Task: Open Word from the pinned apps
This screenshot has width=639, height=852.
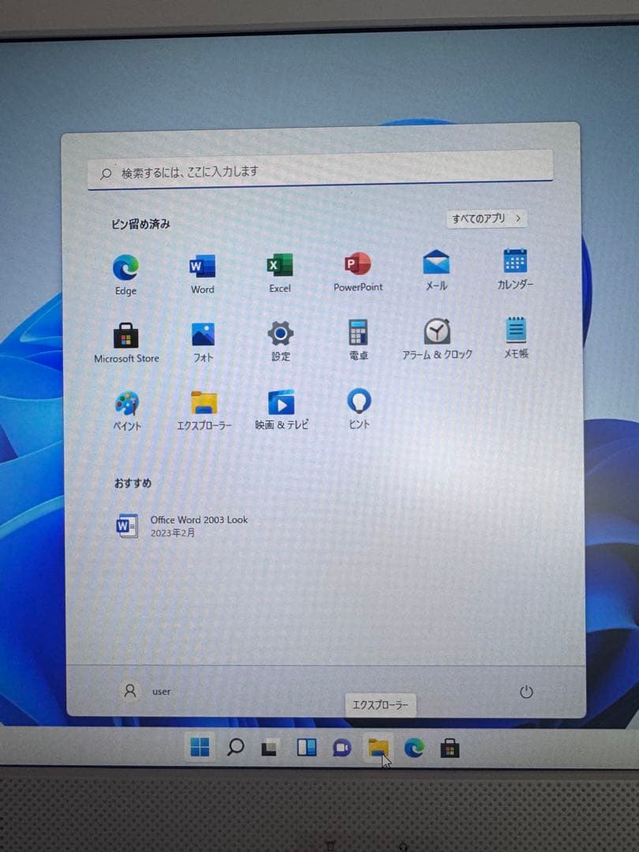Action: (x=202, y=268)
